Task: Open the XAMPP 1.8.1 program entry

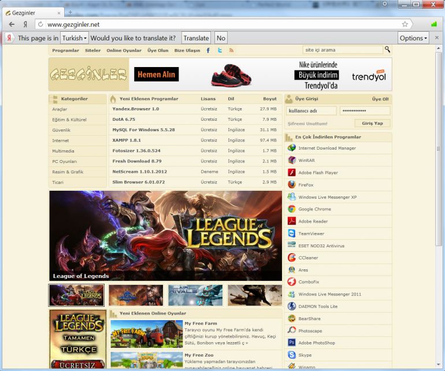Action: [127, 140]
